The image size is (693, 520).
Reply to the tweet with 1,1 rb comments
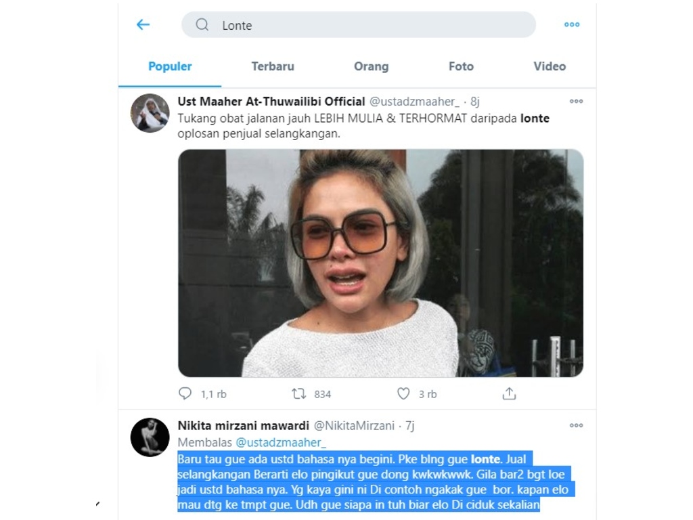pos(185,393)
